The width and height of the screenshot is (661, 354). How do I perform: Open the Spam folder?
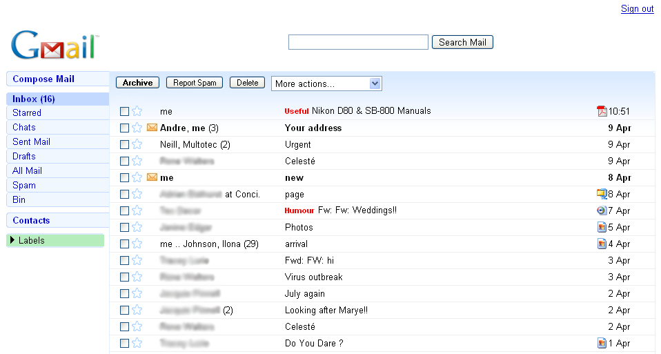24,186
